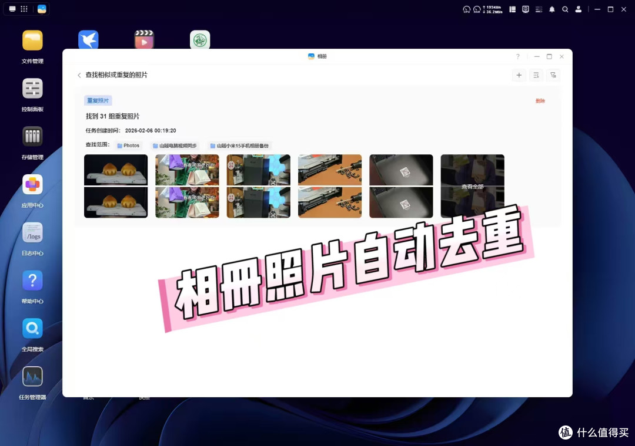The height and width of the screenshot is (446, 635).
Task: Open the duplicate green-clothing shopping-bag photo group
Action: pos(187,186)
